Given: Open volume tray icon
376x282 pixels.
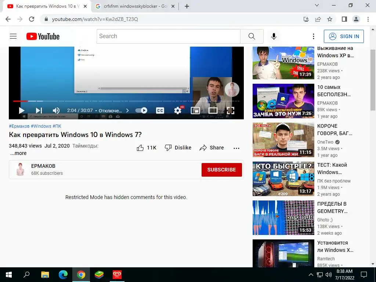Looking at the screenshot, I should click(x=329, y=275).
